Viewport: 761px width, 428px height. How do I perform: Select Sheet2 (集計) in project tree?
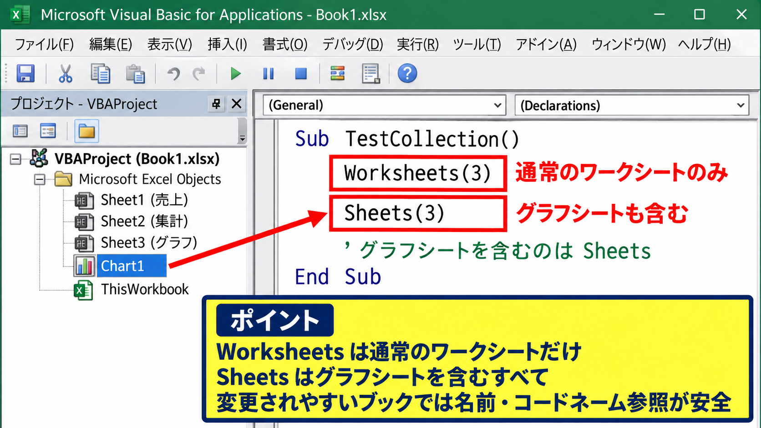(144, 222)
